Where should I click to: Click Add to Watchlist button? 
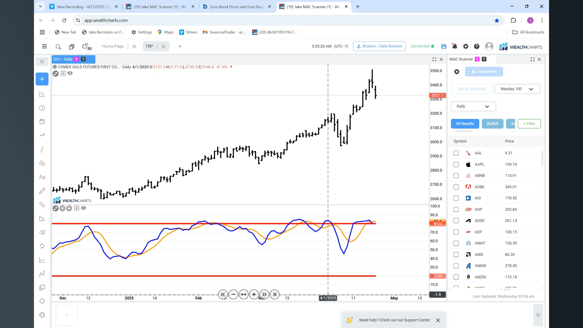point(472,89)
